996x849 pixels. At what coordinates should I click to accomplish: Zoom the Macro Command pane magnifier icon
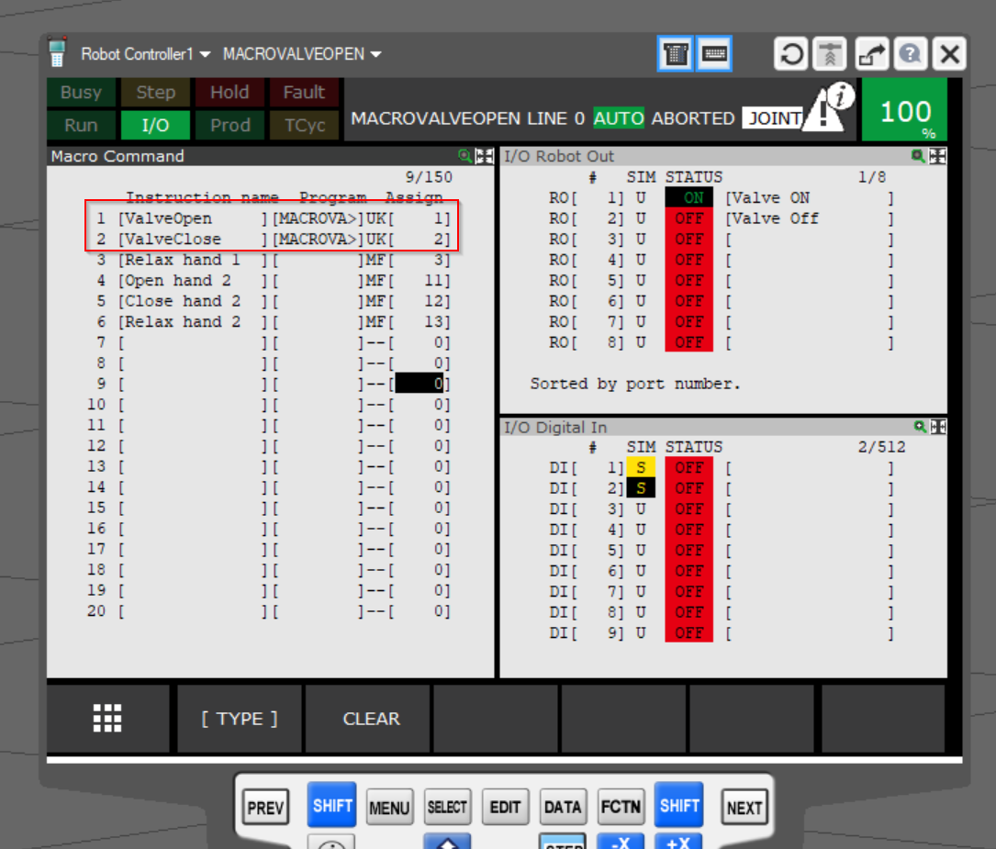(x=465, y=156)
